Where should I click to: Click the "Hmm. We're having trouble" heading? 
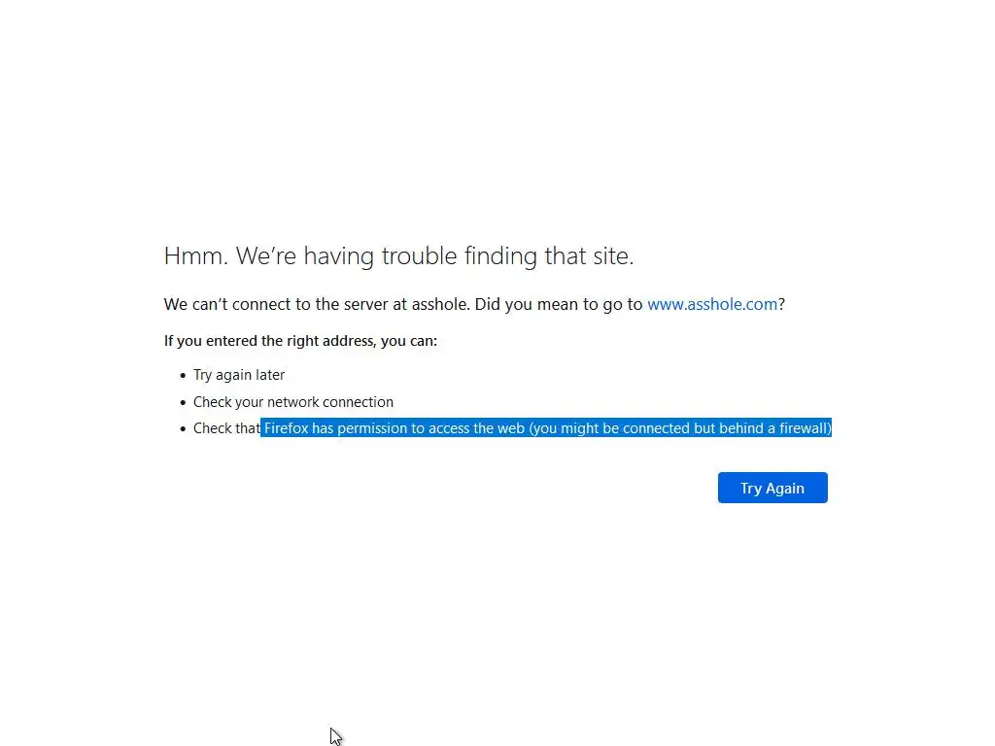pyautogui.click(x=398, y=256)
